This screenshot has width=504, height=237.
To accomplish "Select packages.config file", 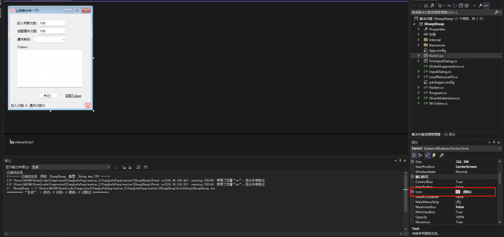I will pos(441,82).
